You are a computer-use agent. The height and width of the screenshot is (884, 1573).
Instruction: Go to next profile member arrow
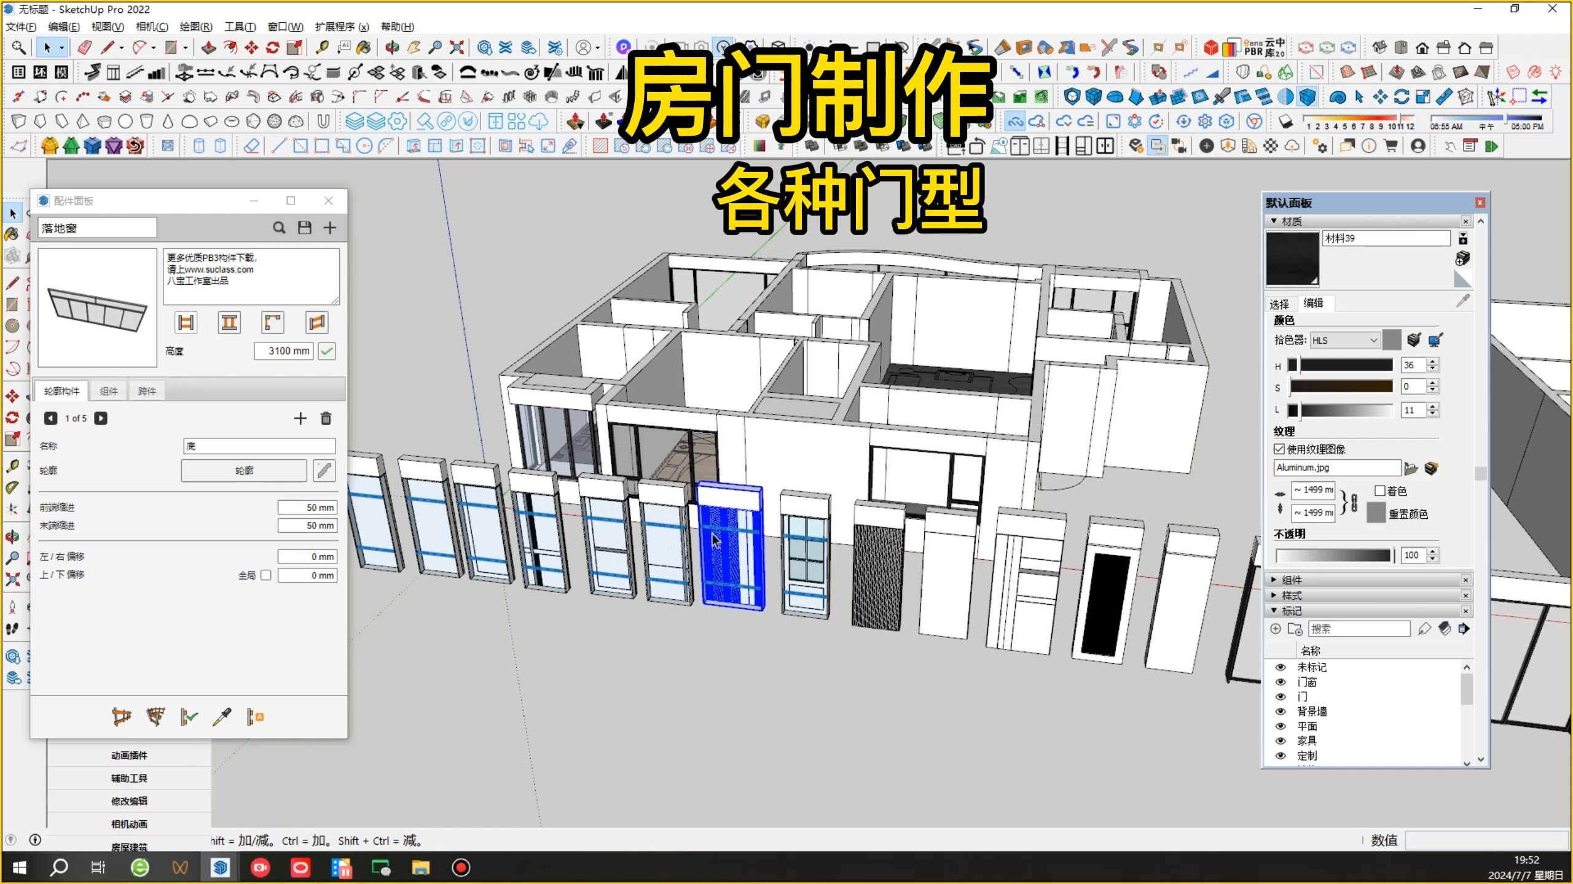coord(101,419)
